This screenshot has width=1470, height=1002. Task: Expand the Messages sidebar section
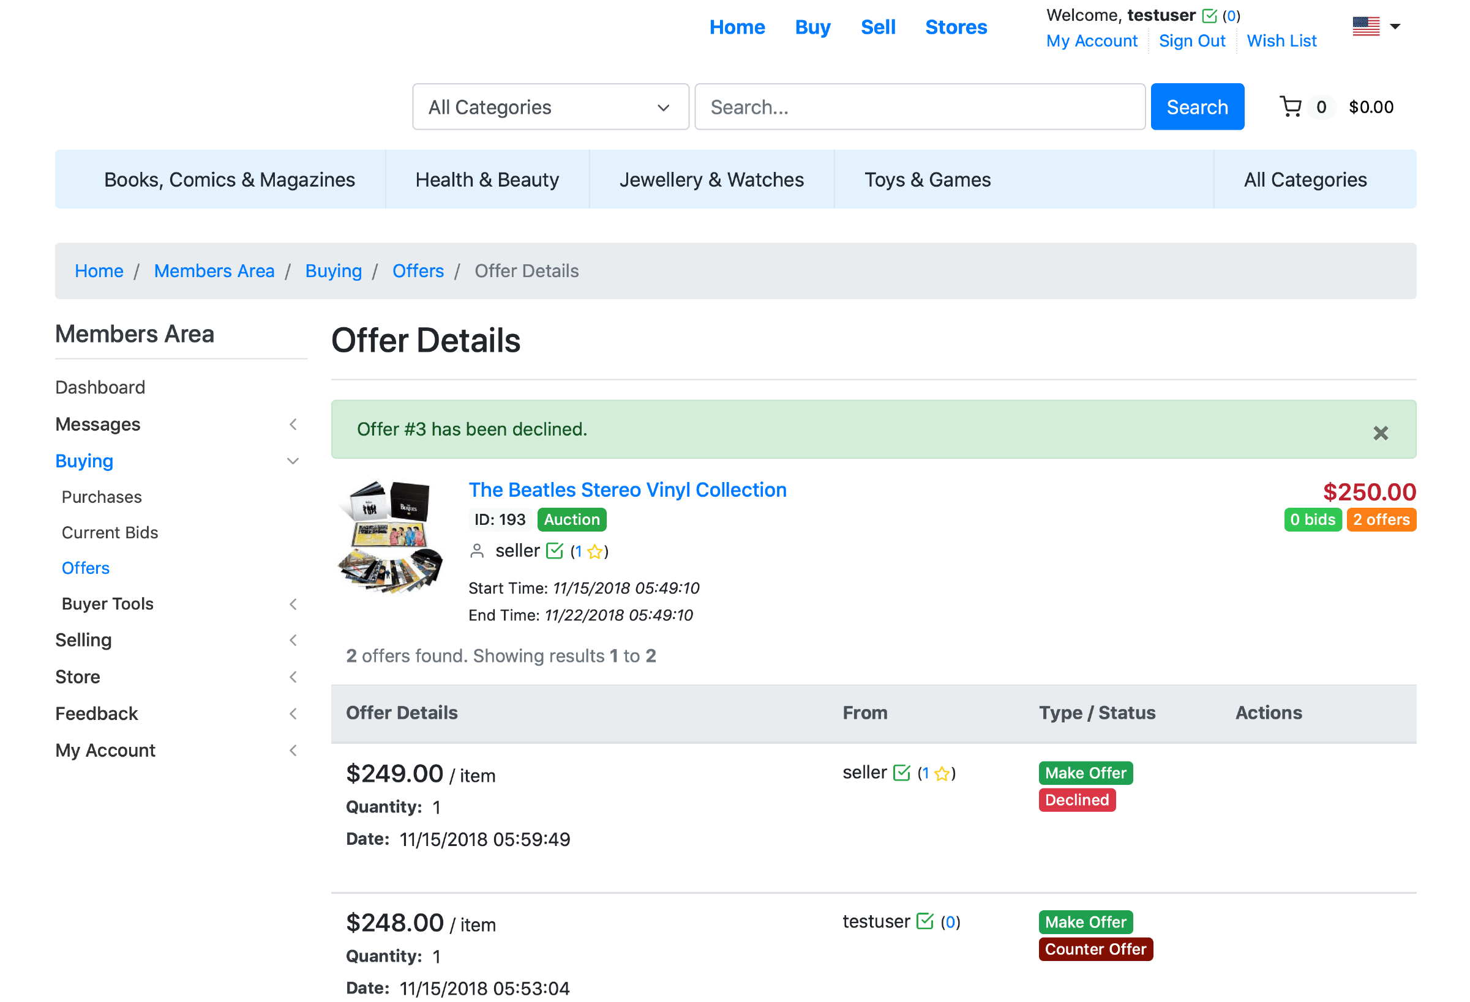[293, 424]
